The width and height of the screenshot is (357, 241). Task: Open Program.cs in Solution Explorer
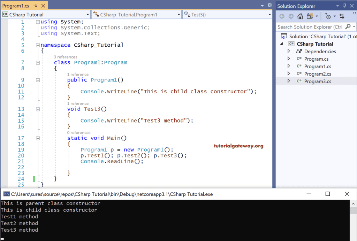tap(316, 59)
